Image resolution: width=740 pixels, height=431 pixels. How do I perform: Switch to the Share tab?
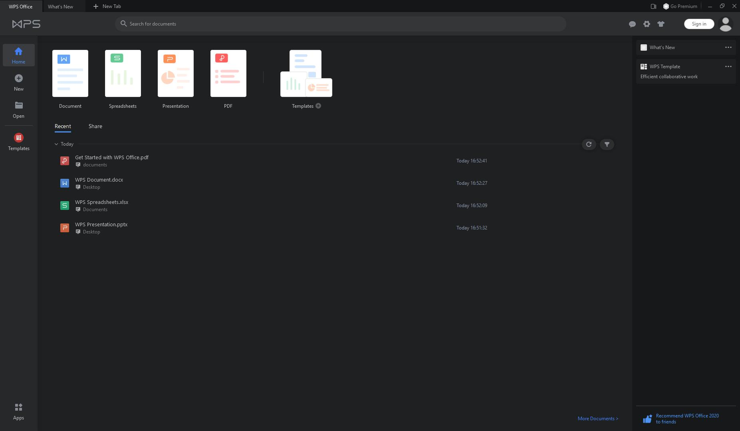click(x=95, y=127)
